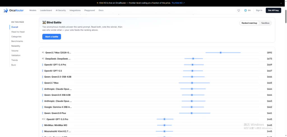
Task: Go to AI Security in navbar
Action: 61,10
